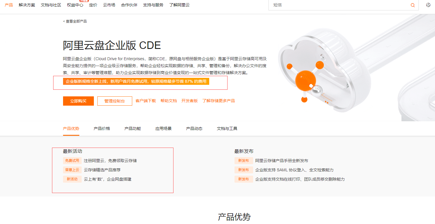435x224 pixels.
Task: Go to 权益中心
Action: click(x=75, y=5)
